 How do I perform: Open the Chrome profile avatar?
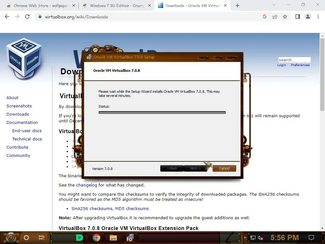308,17
